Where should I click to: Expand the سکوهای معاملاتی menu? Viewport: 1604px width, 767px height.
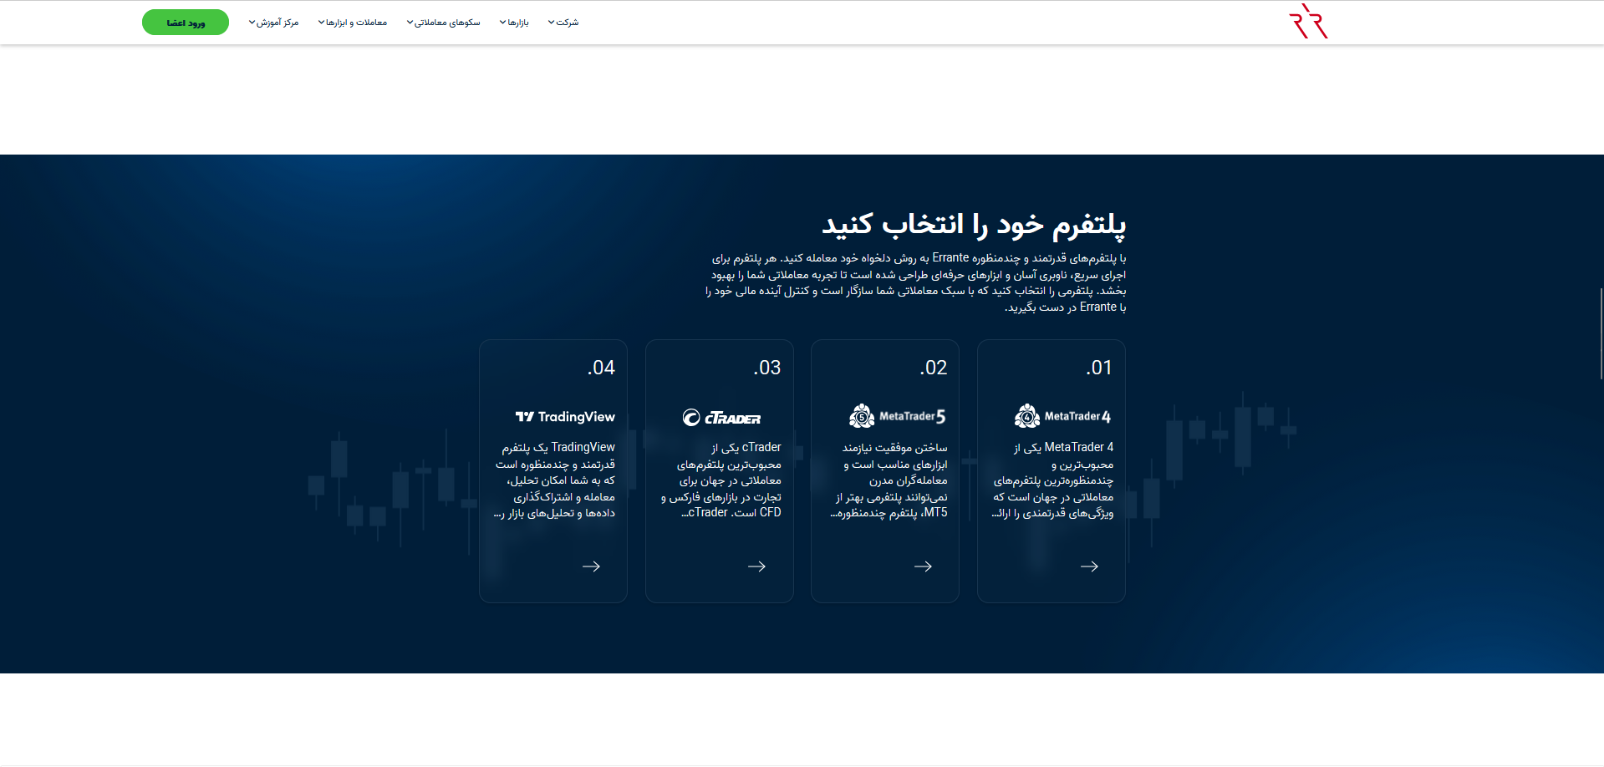coord(443,23)
